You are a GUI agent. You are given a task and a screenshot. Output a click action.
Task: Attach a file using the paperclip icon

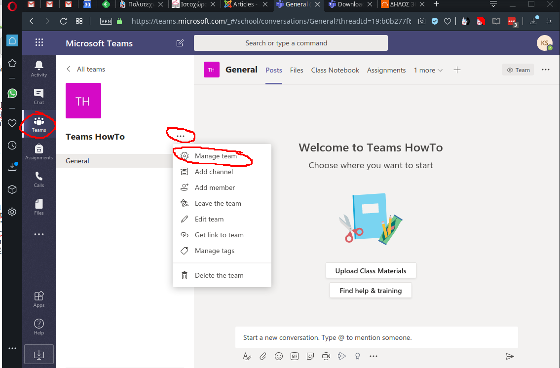pos(263,356)
